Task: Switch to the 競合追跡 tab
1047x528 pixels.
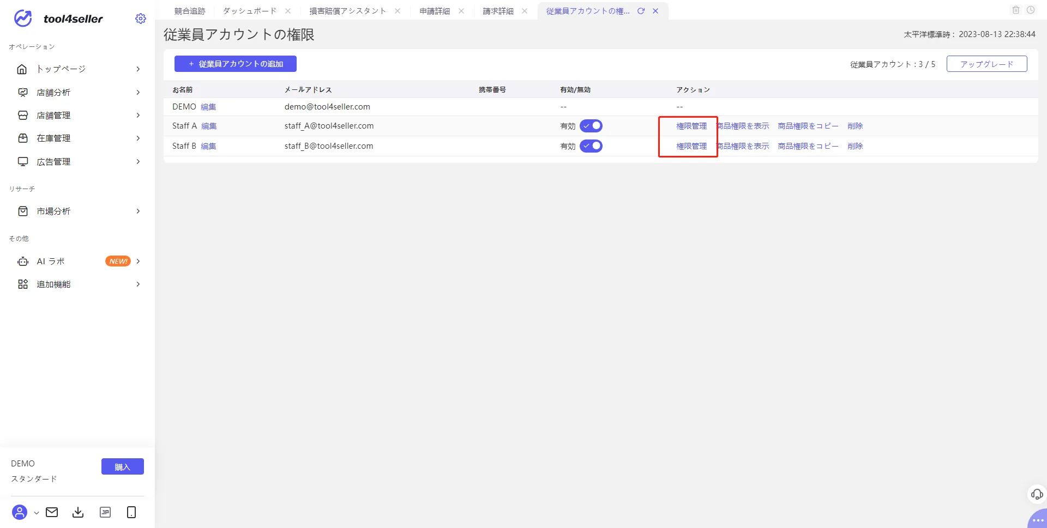Action: 190,11
